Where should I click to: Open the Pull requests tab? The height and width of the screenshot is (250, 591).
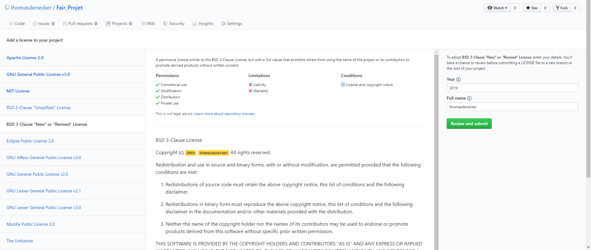(x=80, y=24)
